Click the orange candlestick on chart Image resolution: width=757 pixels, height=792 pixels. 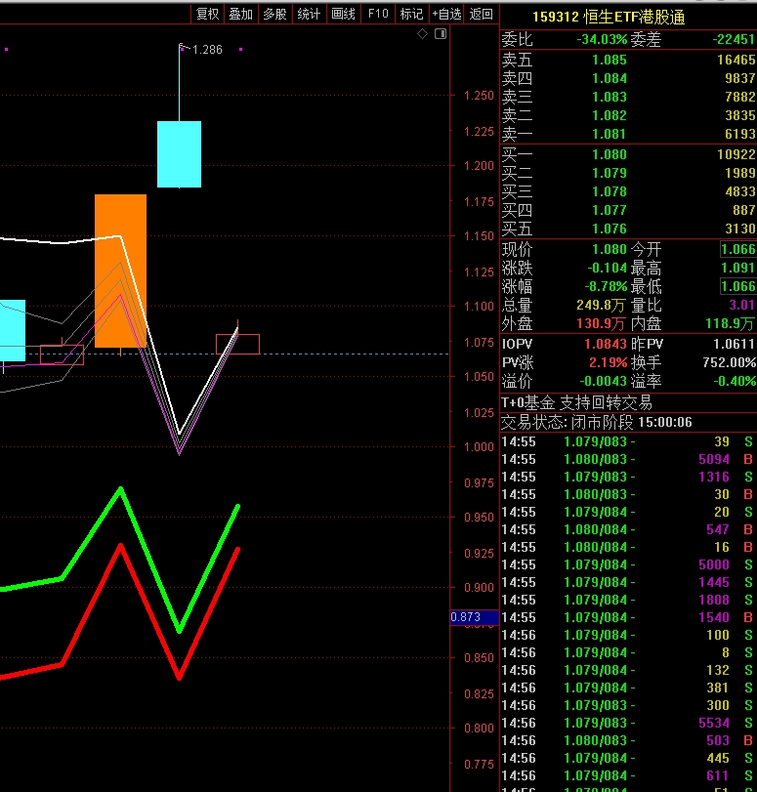coord(120,271)
